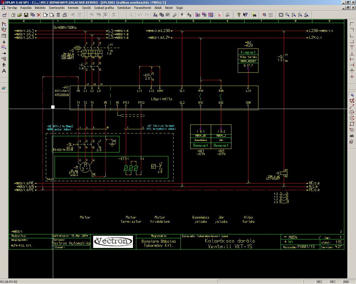Click the red X delete icon
356x284 pixels.
coord(39,15)
